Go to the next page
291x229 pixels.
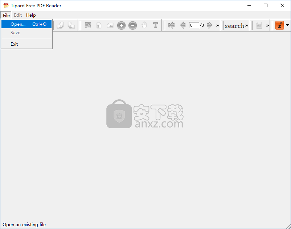tap(209, 25)
